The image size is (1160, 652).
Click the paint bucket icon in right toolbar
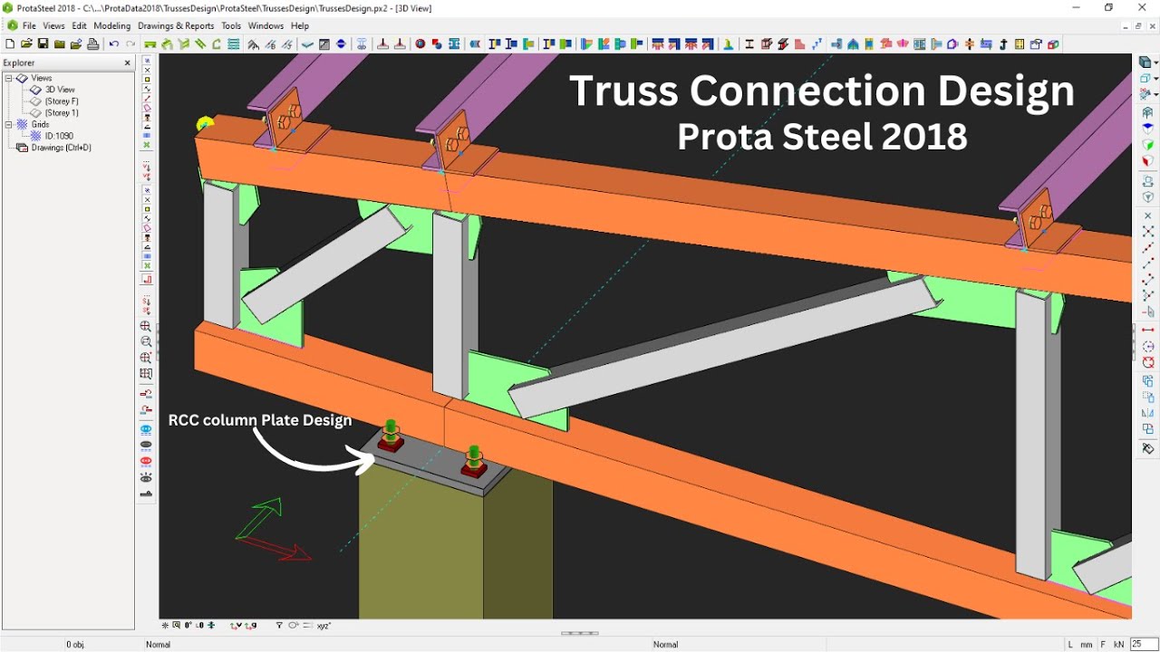(x=1147, y=449)
